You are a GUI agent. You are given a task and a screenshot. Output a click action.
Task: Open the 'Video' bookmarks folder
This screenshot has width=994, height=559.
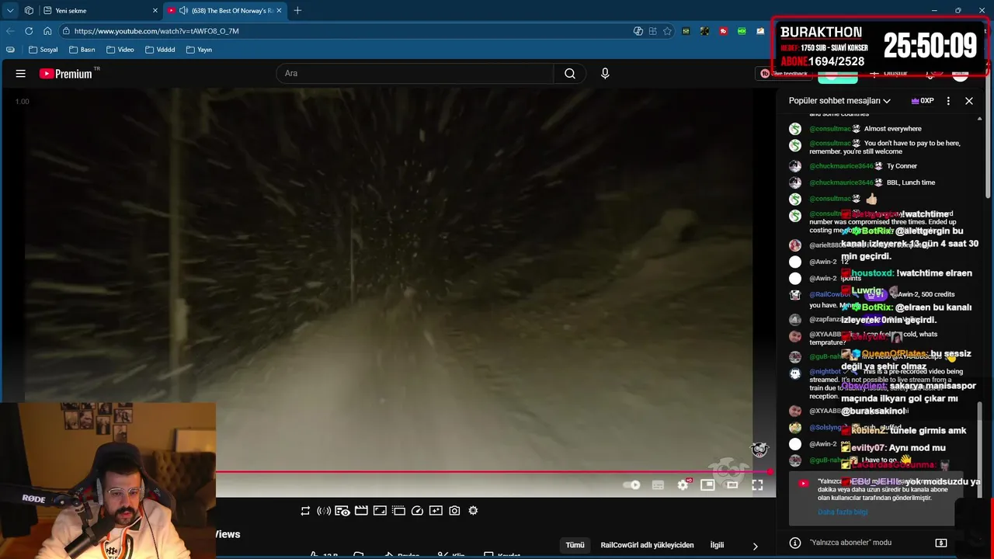pos(120,50)
